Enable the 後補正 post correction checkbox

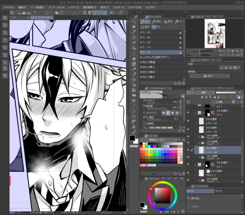[145, 124]
